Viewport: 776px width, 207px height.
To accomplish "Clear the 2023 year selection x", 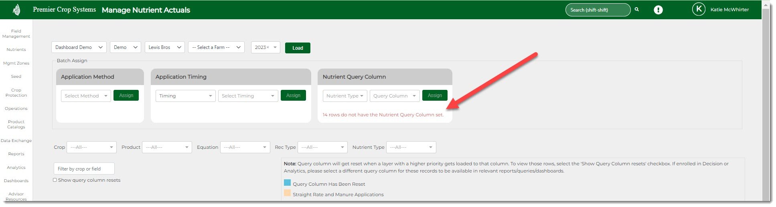I will tap(268, 47).
